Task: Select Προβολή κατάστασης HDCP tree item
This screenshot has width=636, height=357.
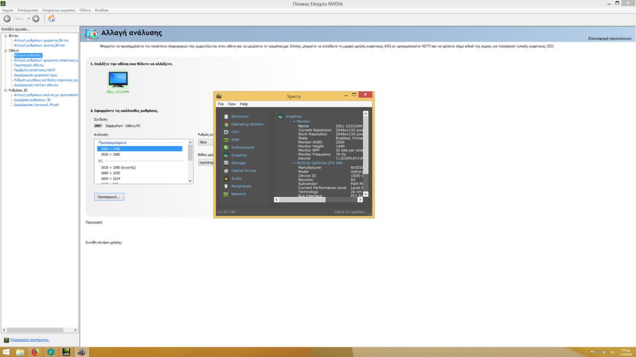Action: 35,70
